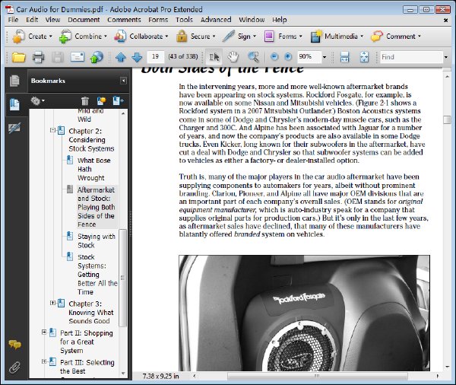Click the bookmarks panel scrollbar thumb
Image resolution: width=456 pixels, height=385 pixels.
pyautogui.click(x=123, y=278)
